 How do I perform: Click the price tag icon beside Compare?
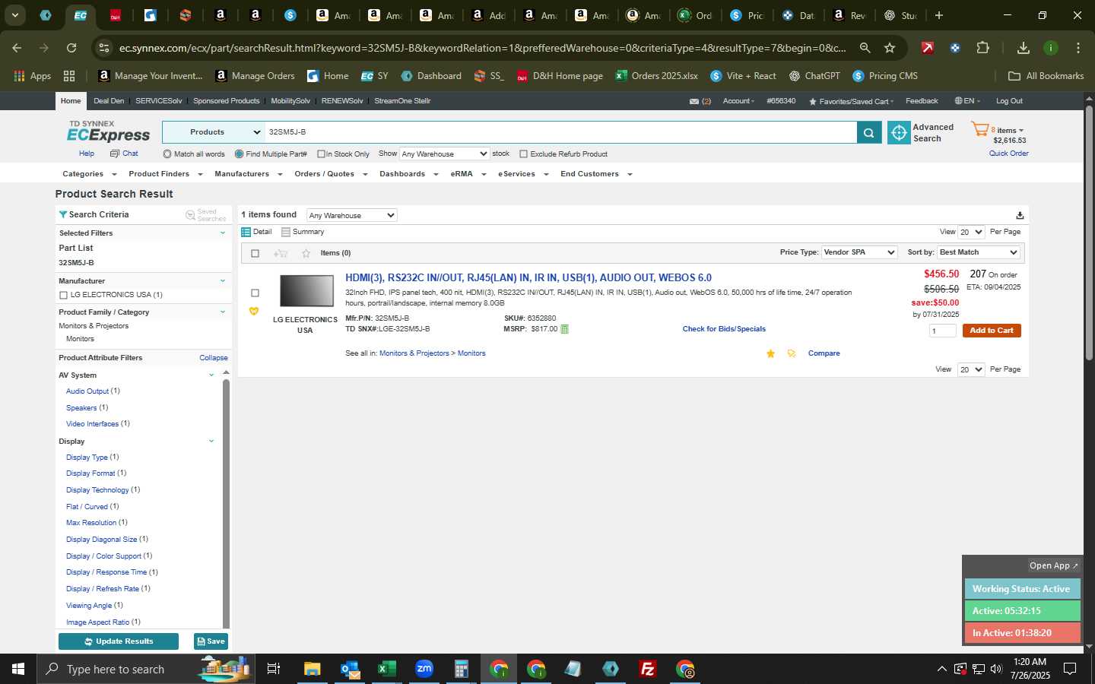point(792,353)
